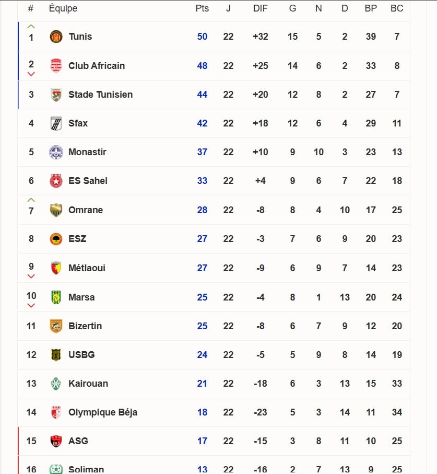Click the Stade Tunisien crest icon
The image size is (437, 474).
56,95
